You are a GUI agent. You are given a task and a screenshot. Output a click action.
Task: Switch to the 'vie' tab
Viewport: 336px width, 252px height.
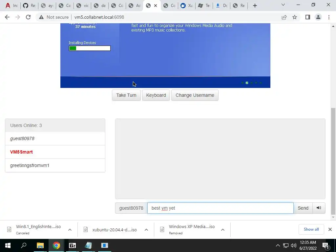pyautogui.click(x=82, y=6)
